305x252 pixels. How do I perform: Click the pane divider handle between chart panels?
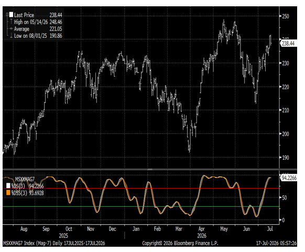[150, 170]
